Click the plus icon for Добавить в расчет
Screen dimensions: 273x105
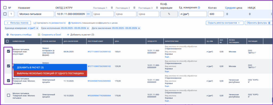coord(68,35)
